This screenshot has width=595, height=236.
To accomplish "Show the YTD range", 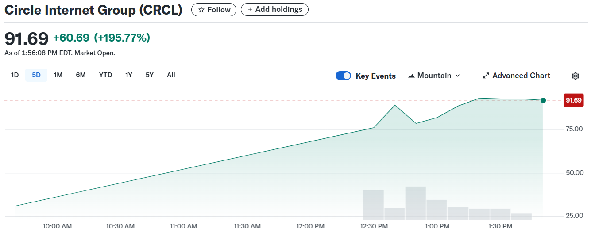I will click(105, 75).
